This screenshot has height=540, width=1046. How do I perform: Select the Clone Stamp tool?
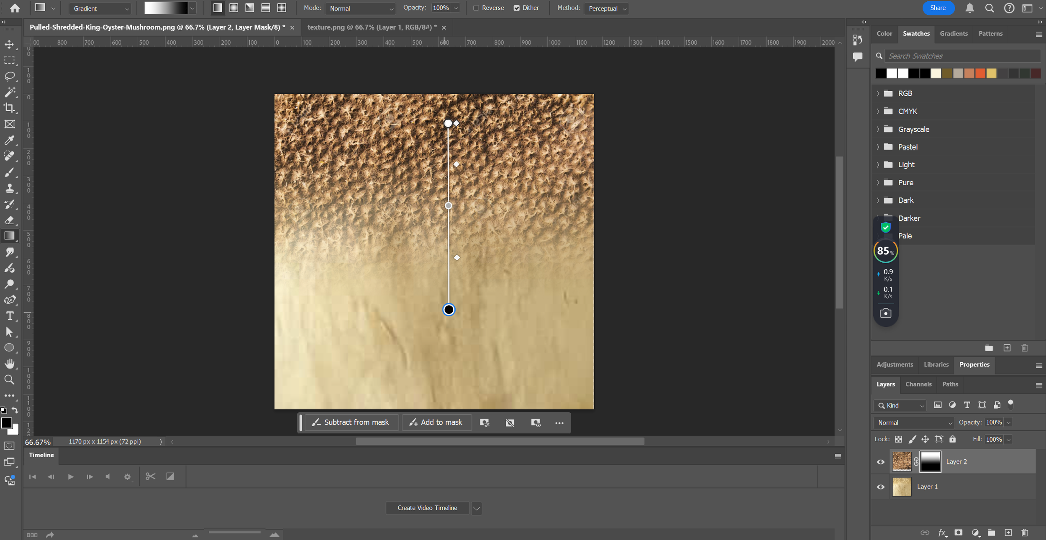[x=9, y=188]
